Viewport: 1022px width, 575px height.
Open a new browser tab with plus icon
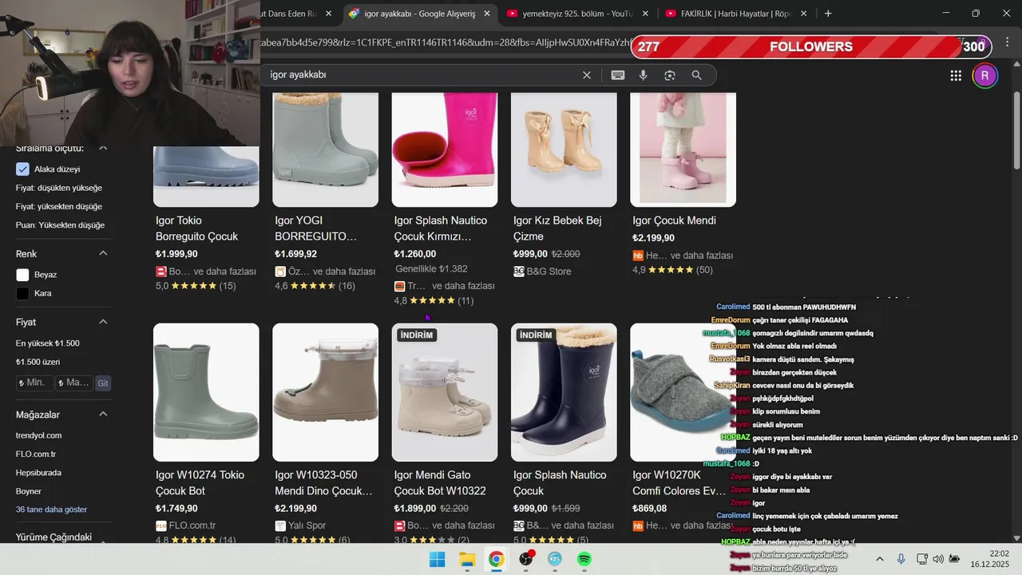[x=828, y=14]
